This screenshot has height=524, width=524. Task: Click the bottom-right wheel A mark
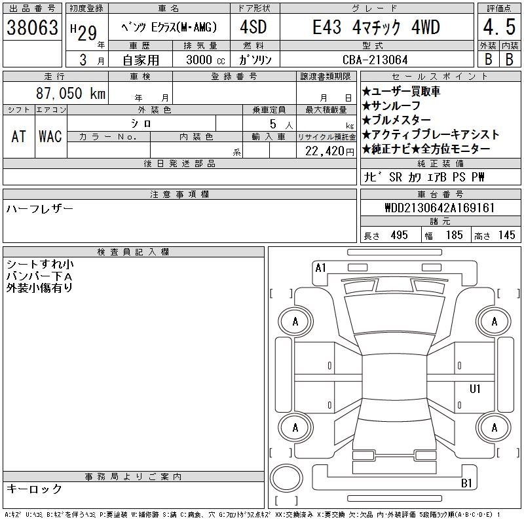point(494,428)
